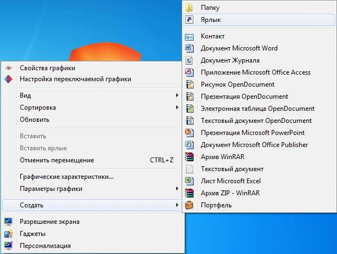
Task: Choose Гаджеты from the context menu
Action: pos(93,234)
